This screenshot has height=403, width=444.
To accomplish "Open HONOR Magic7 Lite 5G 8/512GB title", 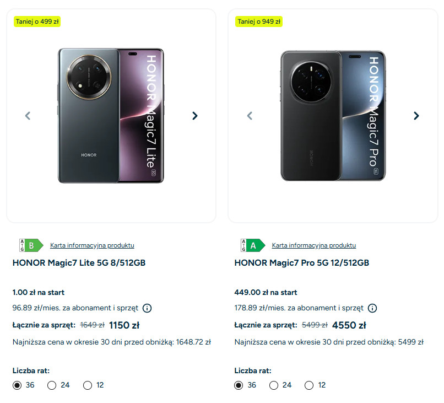I will (79, 263).
